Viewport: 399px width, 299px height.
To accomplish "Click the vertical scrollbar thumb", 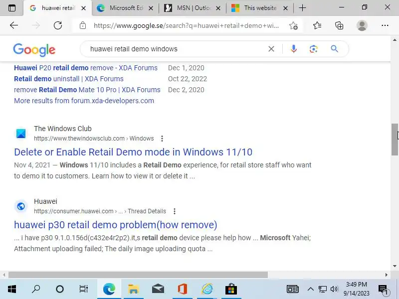I will [x=395, y=140].
